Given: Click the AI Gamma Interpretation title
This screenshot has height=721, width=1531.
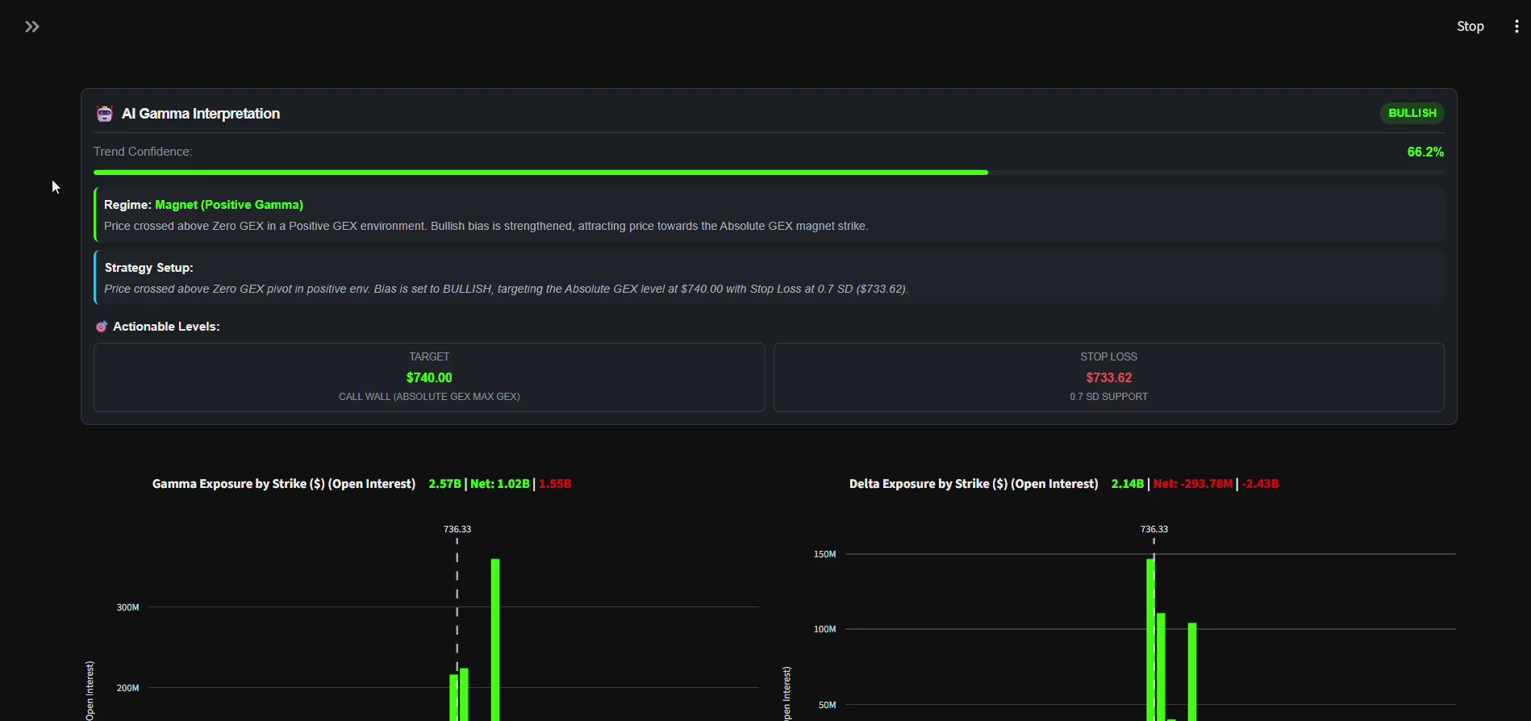Looking at the screenshot, I should pyautogui.click(x=201, y=114).
